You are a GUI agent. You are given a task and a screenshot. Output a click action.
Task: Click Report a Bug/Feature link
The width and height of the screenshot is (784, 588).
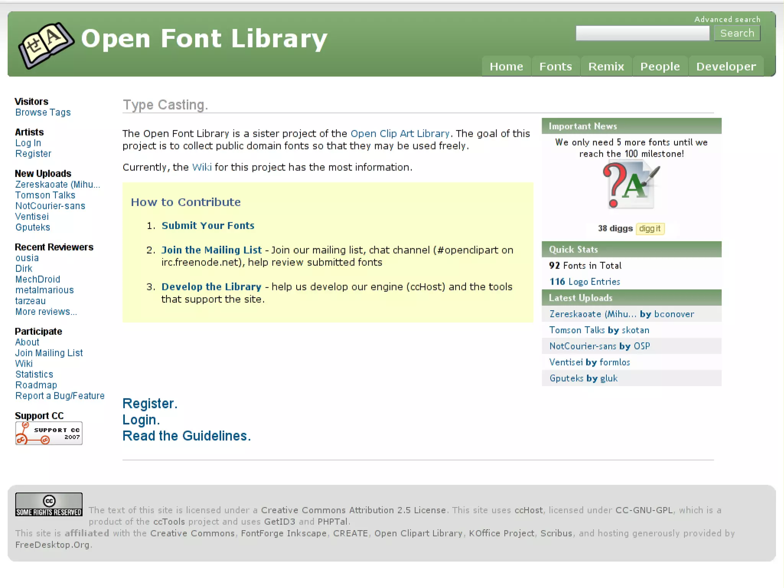(60, 396)
